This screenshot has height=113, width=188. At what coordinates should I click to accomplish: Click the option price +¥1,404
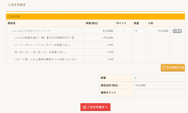pos(108,38)
